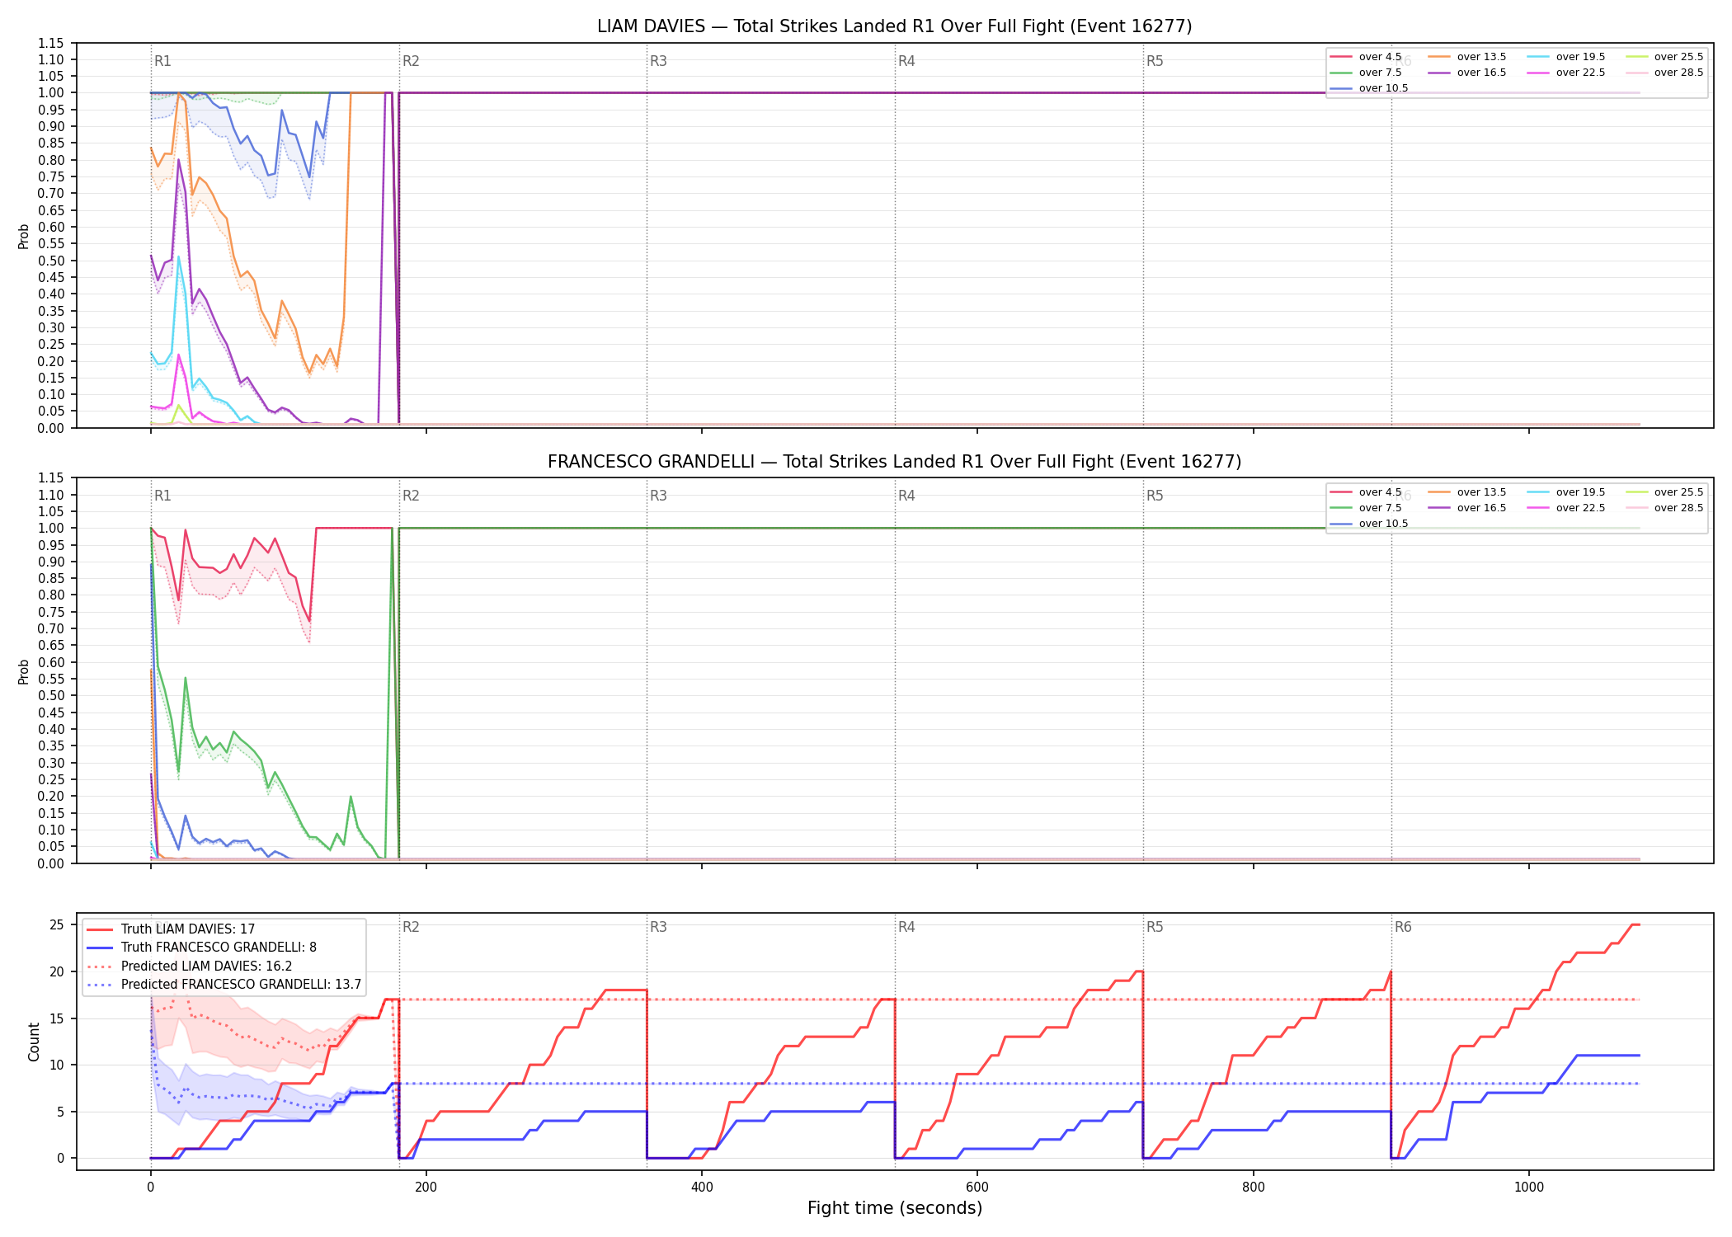Viewport: 1732px width, 1237px height.
Task: Click the 25 tick on Count axis
Action: click(x=57, y=925)
